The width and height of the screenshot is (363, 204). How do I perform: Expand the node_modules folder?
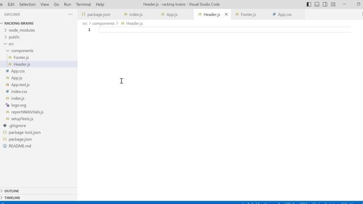click(x=22, y=30)
